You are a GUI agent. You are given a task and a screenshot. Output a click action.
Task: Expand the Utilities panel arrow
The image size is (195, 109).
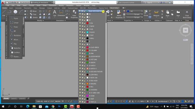[x=161, y=21]
